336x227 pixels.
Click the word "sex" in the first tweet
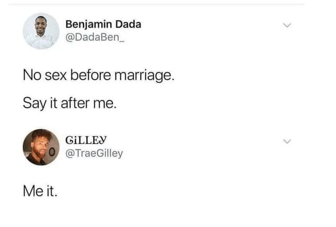[x=57, y=75]
